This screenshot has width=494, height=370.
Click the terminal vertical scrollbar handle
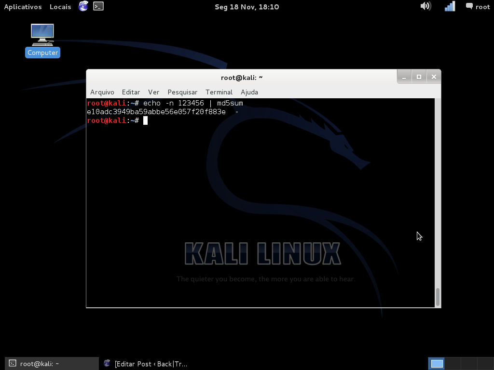coord(438,297)
